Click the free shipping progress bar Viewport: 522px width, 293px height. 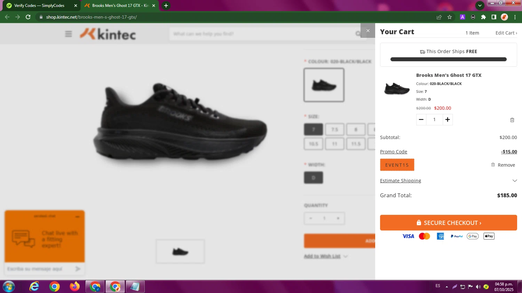(448, 59)
